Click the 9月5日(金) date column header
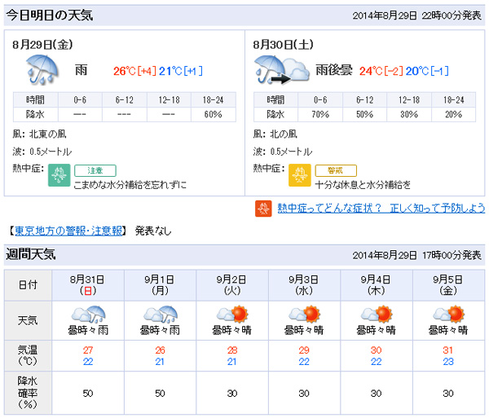Screen dimensions: 489x418 coord(447,284)
